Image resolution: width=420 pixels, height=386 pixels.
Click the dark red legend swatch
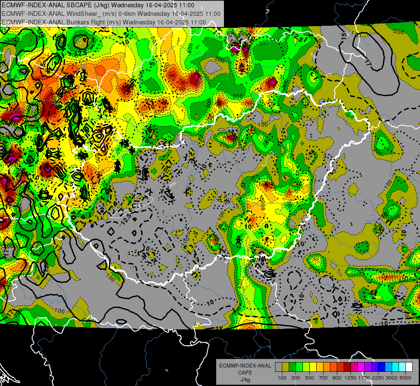347,367
